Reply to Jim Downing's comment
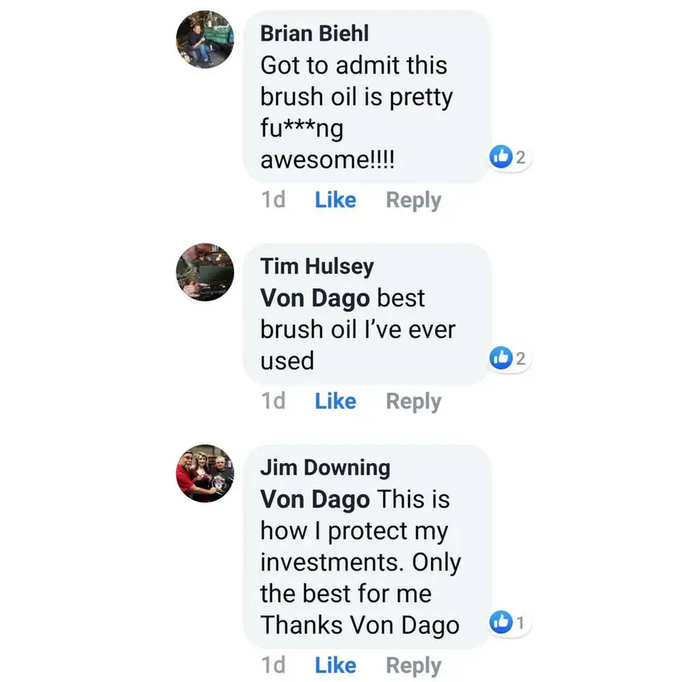Image resolution: width=682 pixels, height=682 pixels. point(413,666)
